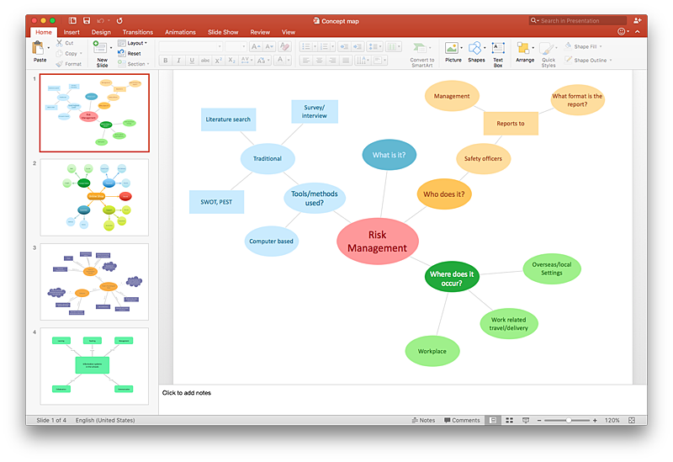The height and width of the screenshot is (462, 673).
Task: Open the Insert tab
Action: click(x=72, y=32)
